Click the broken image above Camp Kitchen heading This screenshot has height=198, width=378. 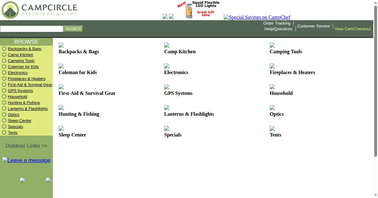[x=167, y=45]
